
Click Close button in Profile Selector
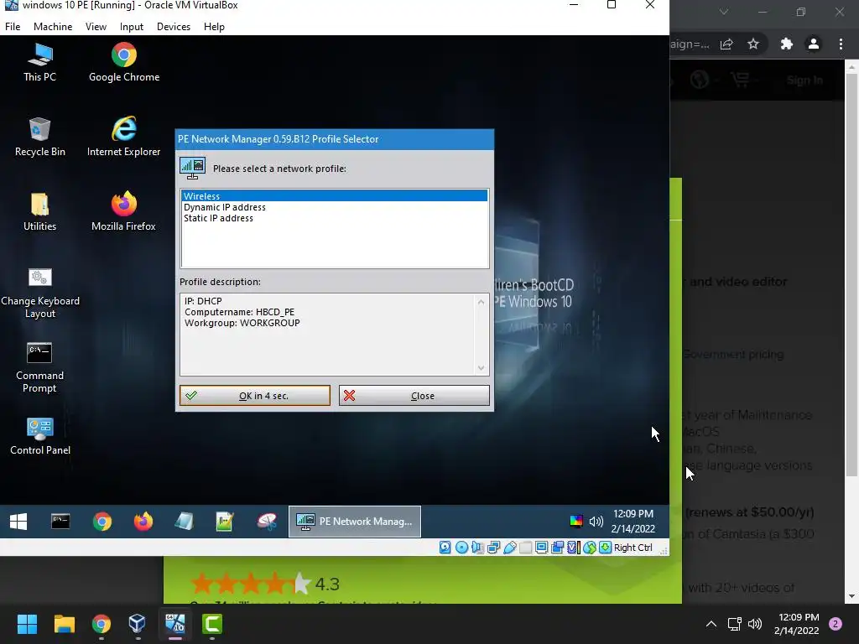[414, 396]
